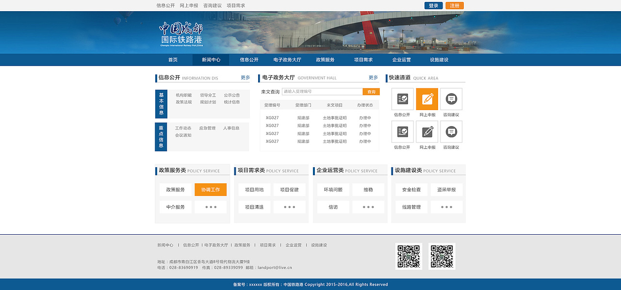Click the right footer QR code
This screenshot has width=621, height=290.
pos(441,255)
